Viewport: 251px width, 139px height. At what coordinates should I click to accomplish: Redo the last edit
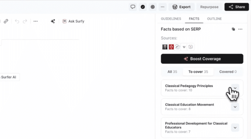[25, 21]
